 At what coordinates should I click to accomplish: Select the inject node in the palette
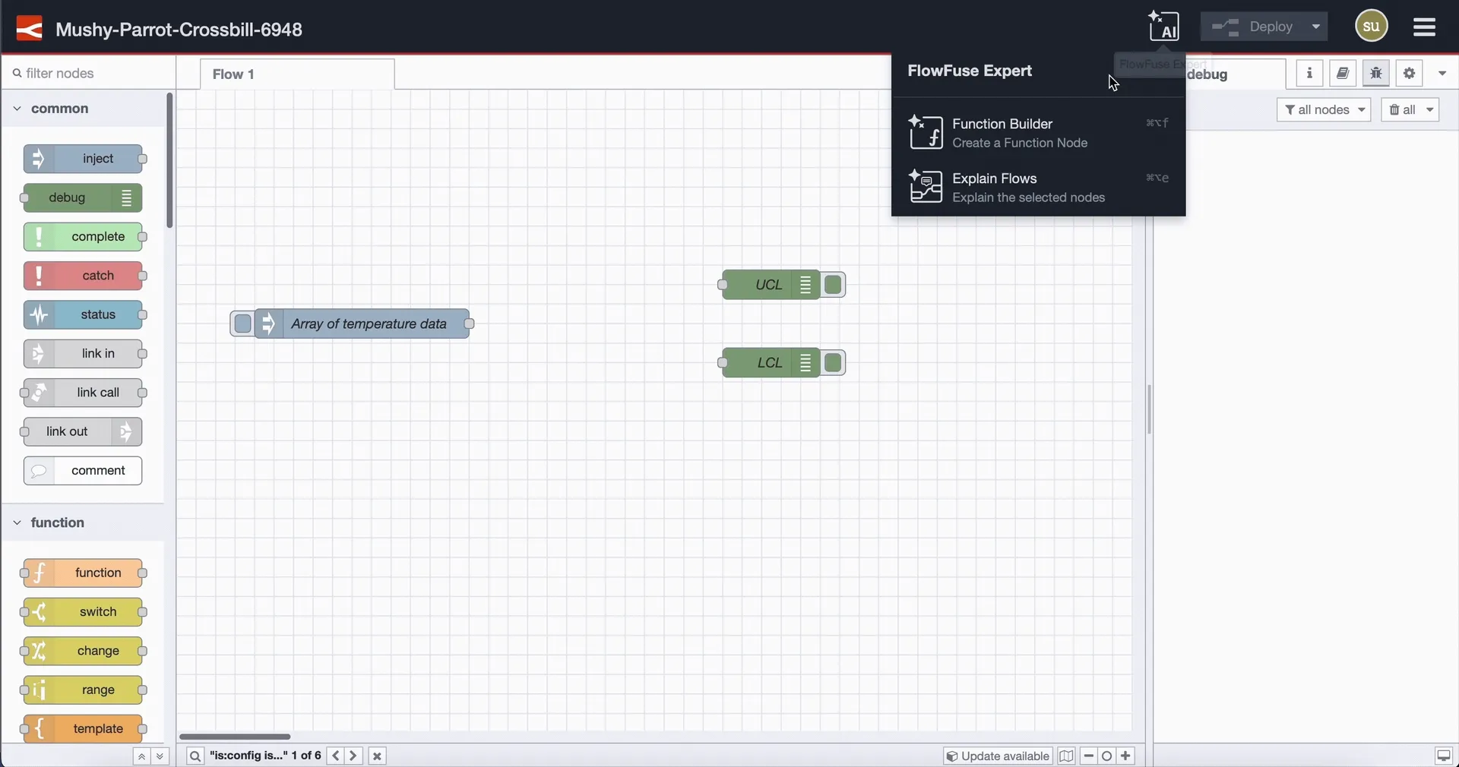tap(84, 159)
